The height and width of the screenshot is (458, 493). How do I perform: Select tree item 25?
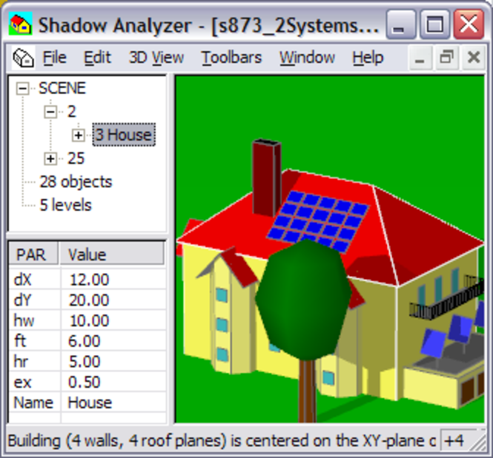pos(76,158)
